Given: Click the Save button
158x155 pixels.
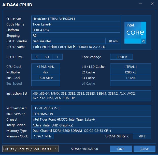Looking at the screenshot, I should (x=121, y=149).
